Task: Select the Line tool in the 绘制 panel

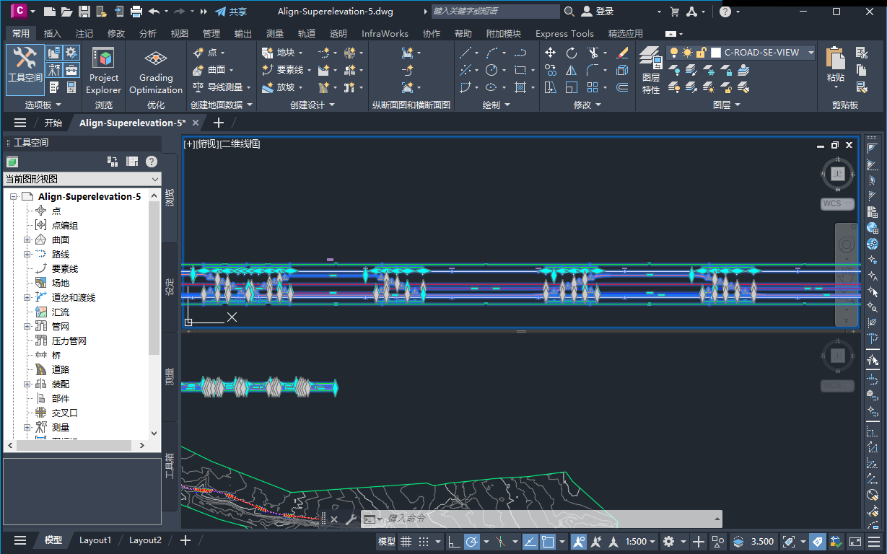Action: [466, 53]
